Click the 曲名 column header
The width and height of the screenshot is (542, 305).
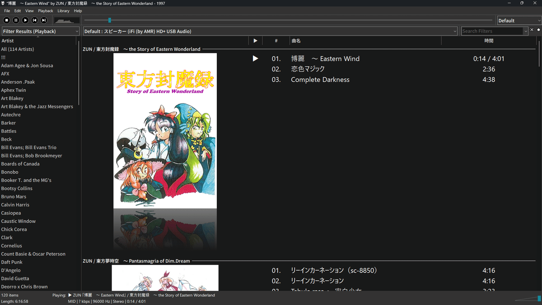[x=365, y=41]
